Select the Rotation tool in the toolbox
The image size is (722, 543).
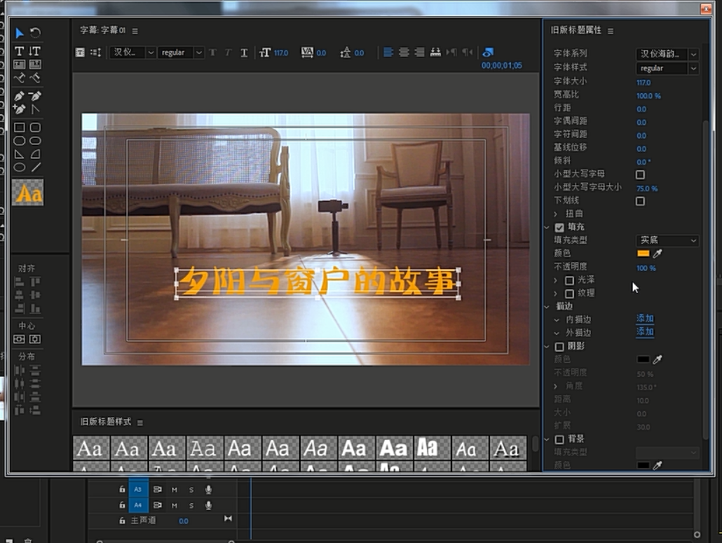pos(35,33)
